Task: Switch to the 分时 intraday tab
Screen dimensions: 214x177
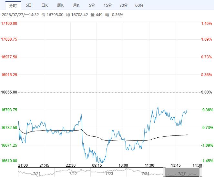Action: pyautogui.click(x=13, y=5)
